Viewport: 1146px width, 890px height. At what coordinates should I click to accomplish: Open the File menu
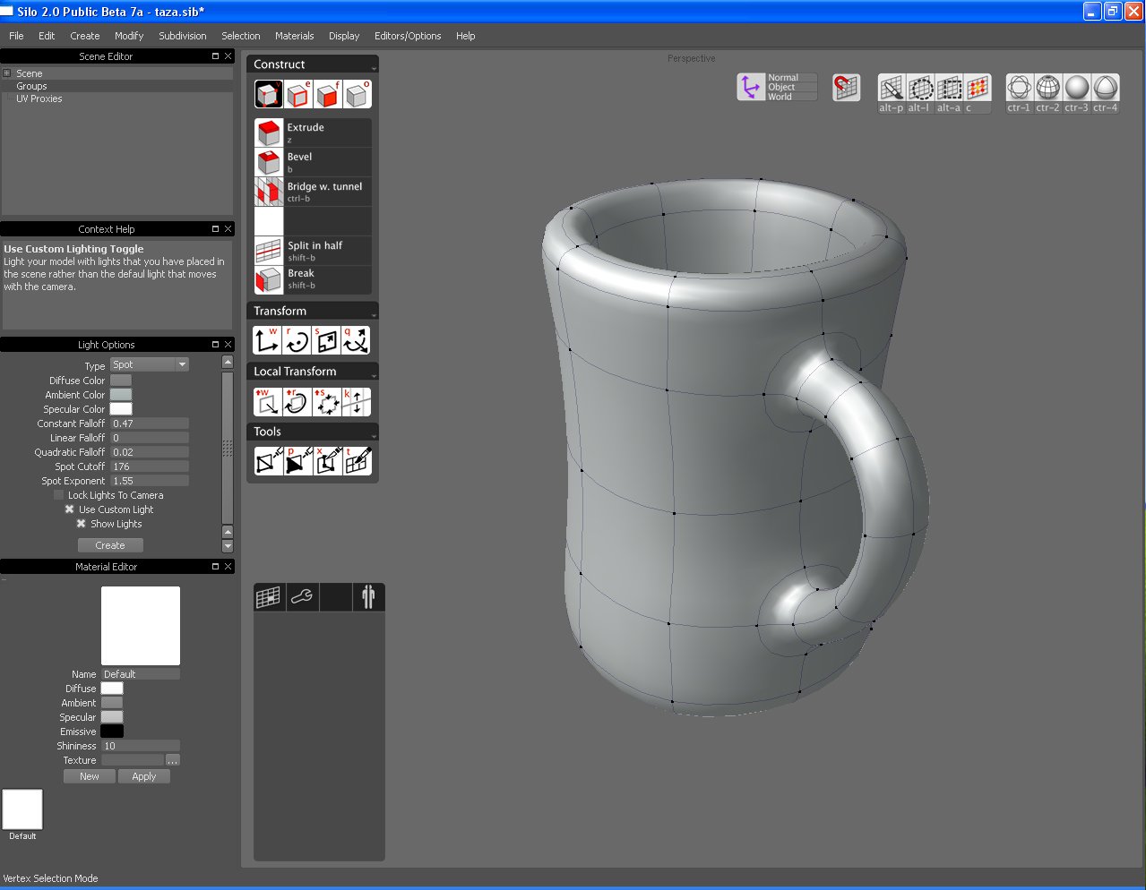coord(16,36)
